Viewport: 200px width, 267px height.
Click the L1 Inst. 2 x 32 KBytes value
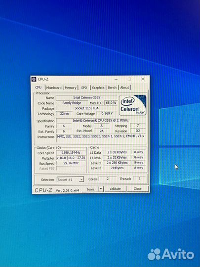pyautogui.click(x=117, y=158)
